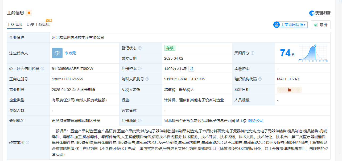Click the help icon beside 登记状态
342x161 pixels.
[140, 48]
